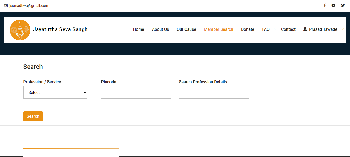Focus the Pincode input field

click(x=136, y=92)
